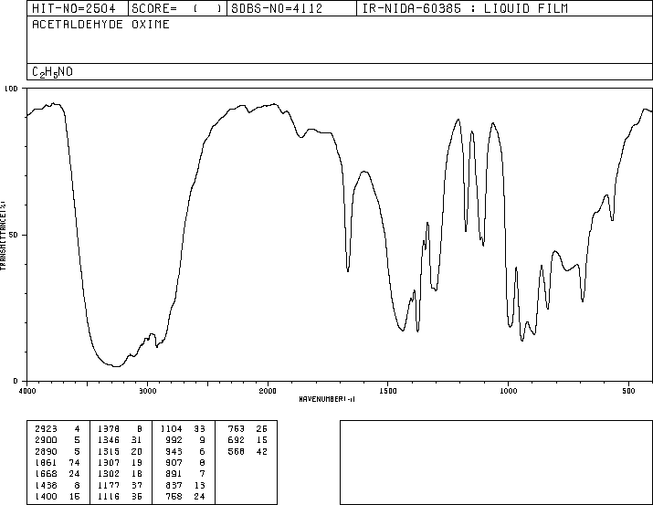Click the 1315 peak table entry

click(109, 451)
